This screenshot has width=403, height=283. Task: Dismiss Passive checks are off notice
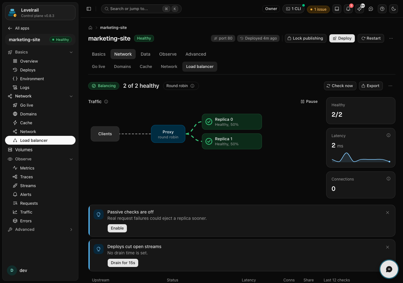coord(388,213)
